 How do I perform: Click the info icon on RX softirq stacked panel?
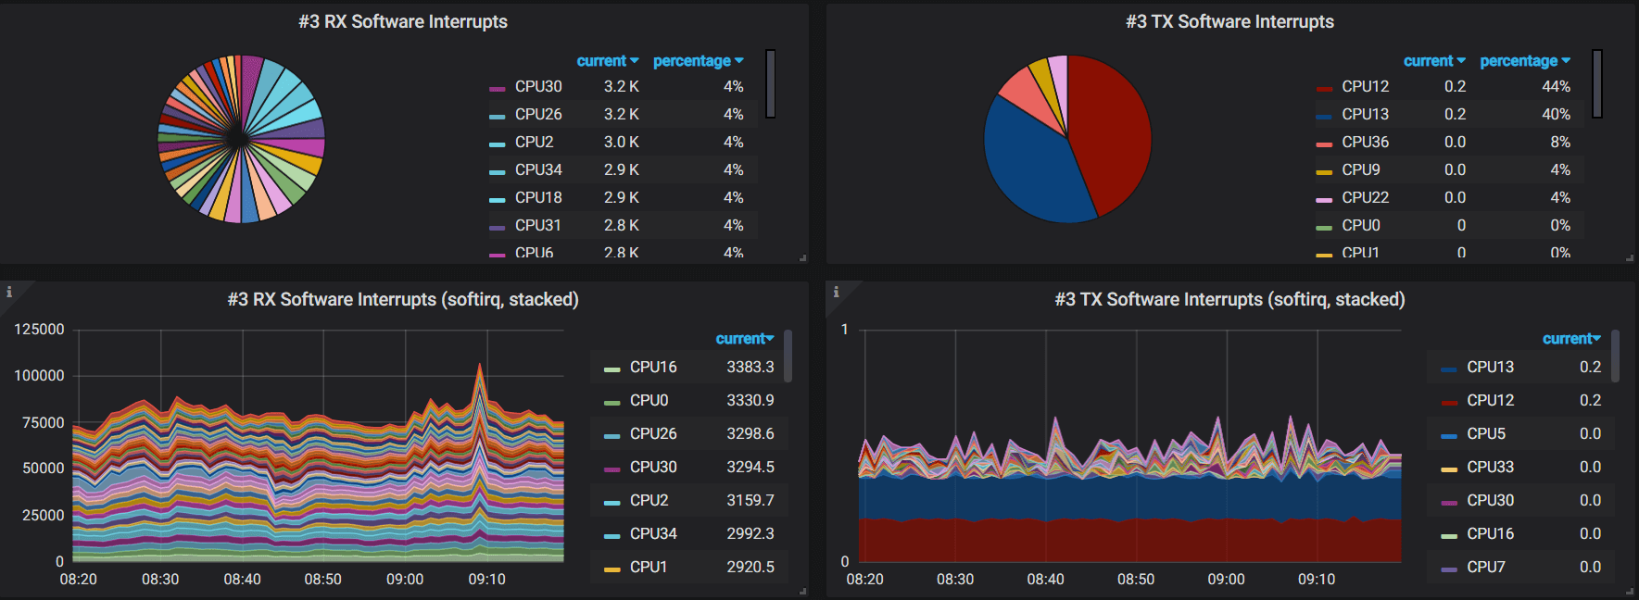[9, 292]
